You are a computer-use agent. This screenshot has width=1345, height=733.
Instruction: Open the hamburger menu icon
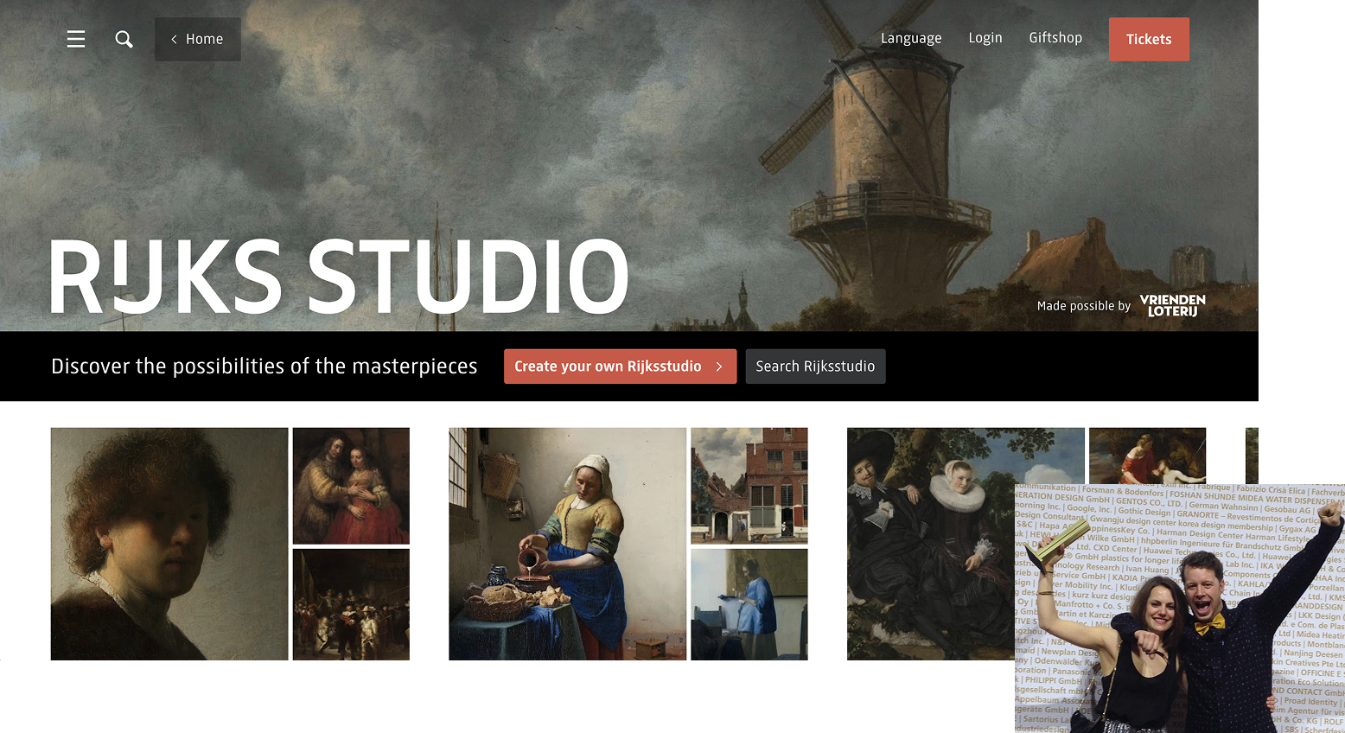(76, 39)
